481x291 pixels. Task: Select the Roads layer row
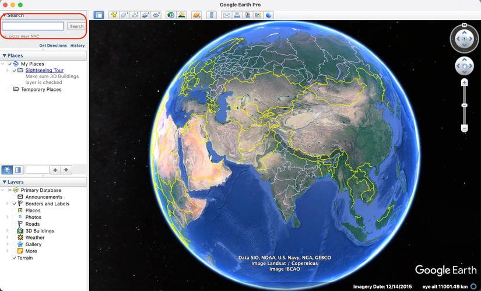(x=33, y=224)
